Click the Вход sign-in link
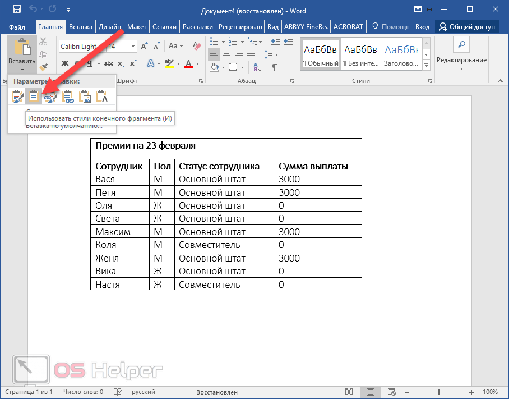The height and width of the screenshot is (399, 509). pyautogui.click(x=423, y=26)
